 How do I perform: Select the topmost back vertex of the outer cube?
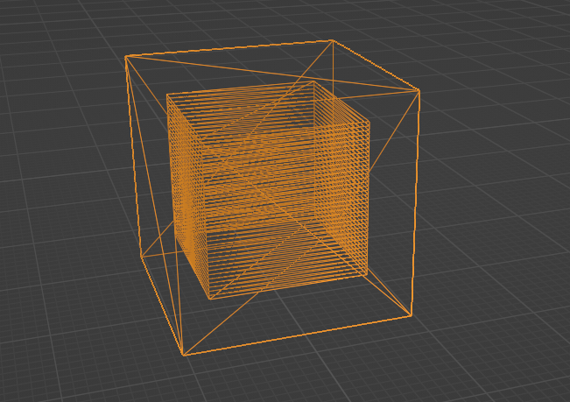coord(332,40)
